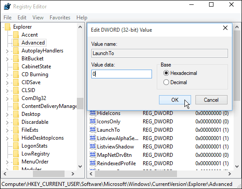Select the ComDlg32 folder icon
This screenshot has height=189, width=242.
(x=16, y=98)
